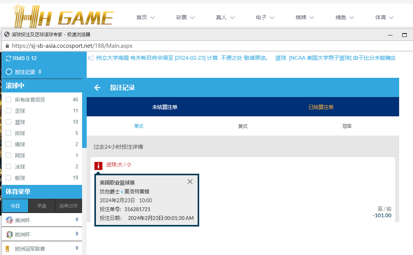
Task: Go back using the arrow beside 投注记录
Action: coord(97,87)
